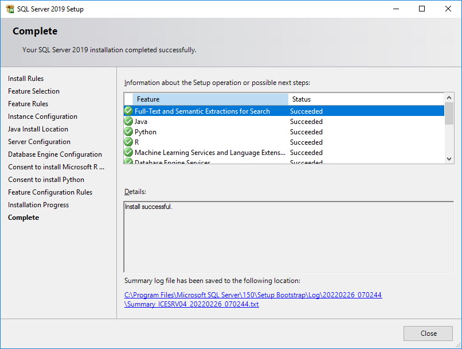
Task: Click the success check icon for Full-Text and Semantic Extractions
Action: click(128, 111)
